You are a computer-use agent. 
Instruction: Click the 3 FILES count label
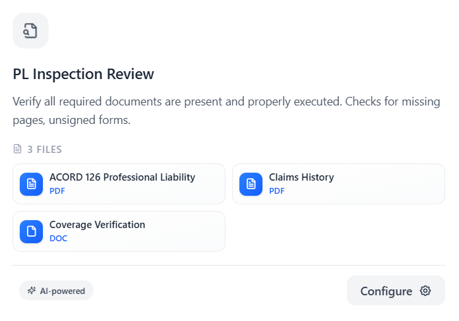[x=44, y=150]
